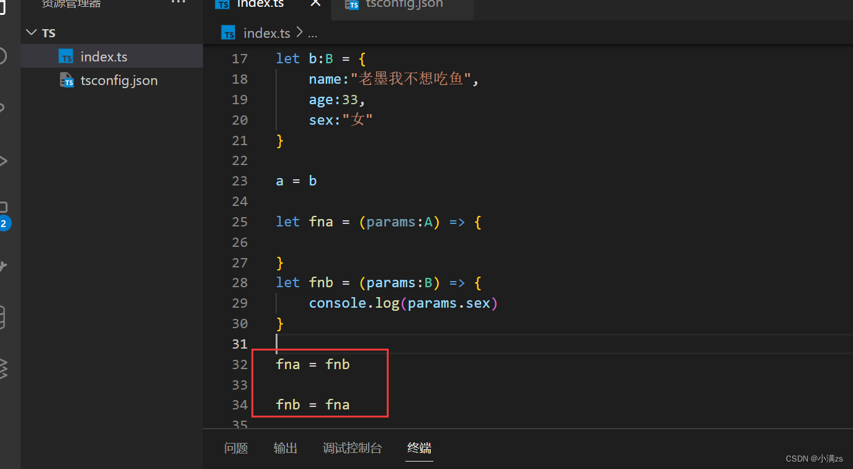Switch to the 终端 (Terminal) panel tab
This screenshot has height=469, width=853.
419,448
